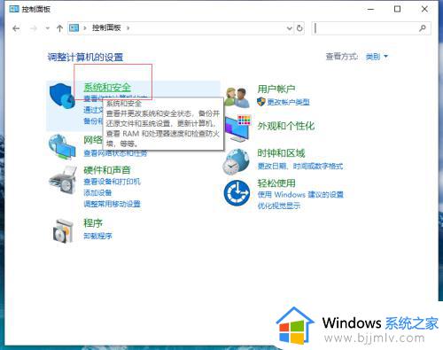Click the Hardware and Sound printer icon

pyautogui.click(x=62, y=179)
